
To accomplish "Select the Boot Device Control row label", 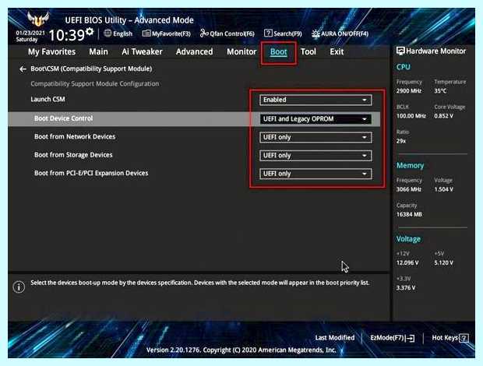I will [x=63, y=118].
